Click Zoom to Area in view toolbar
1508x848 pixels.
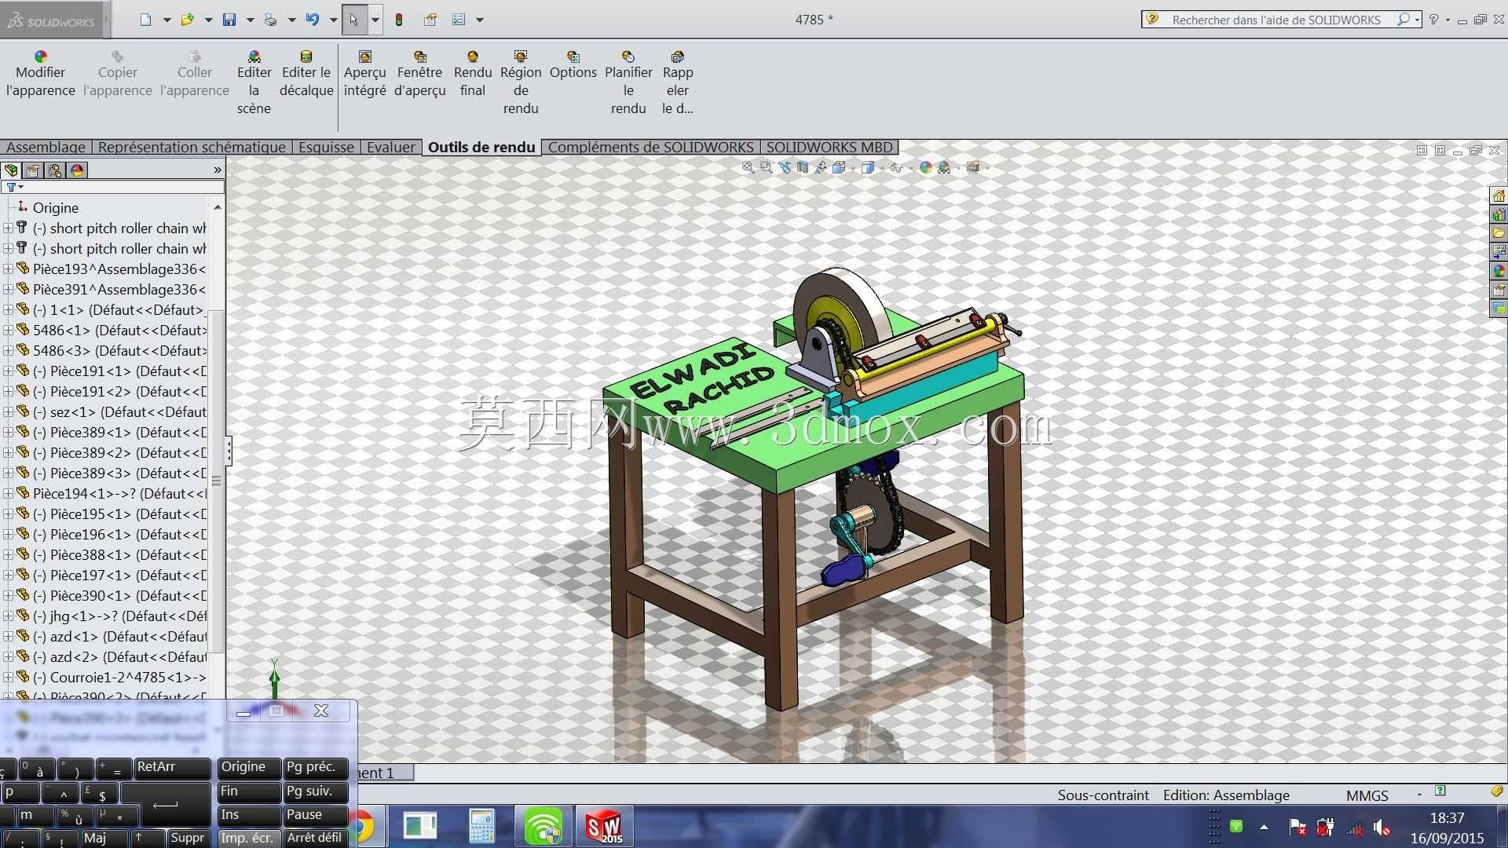click(767, 167)
